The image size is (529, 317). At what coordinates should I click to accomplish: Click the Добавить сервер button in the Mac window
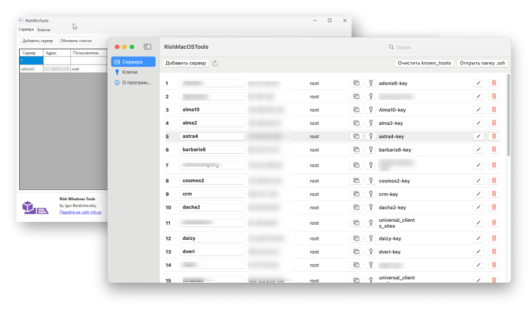pos(185,63)
